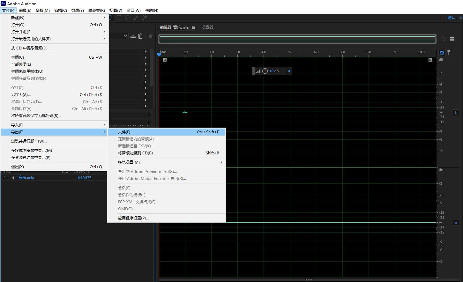This screenshot has width=463, height=282.
Task: Choose 关闭未使用媒体(U) menu item
Action: tap(55, 71)
